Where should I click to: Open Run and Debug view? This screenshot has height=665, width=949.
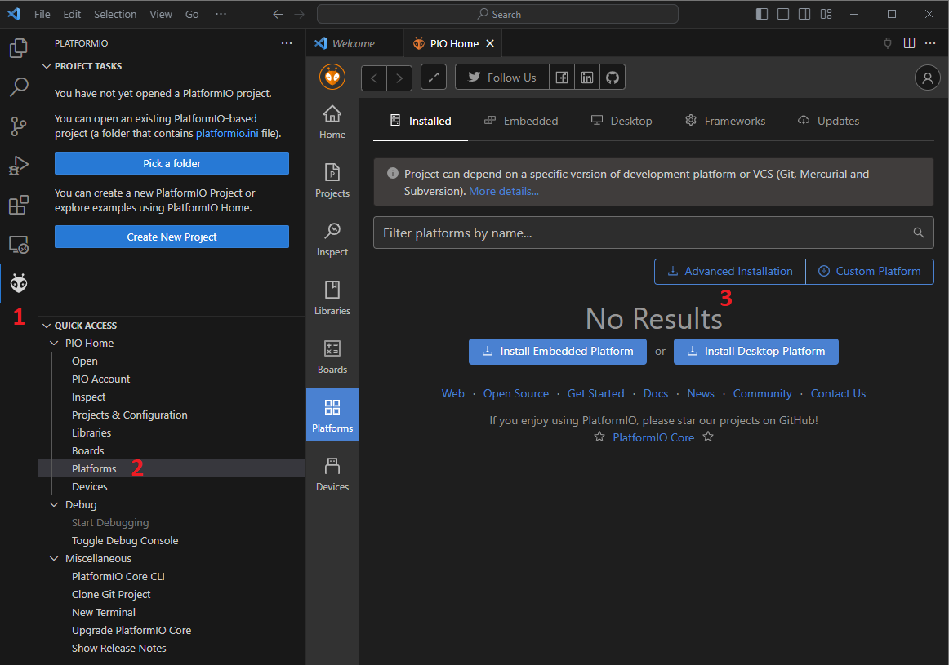[19, 166]
